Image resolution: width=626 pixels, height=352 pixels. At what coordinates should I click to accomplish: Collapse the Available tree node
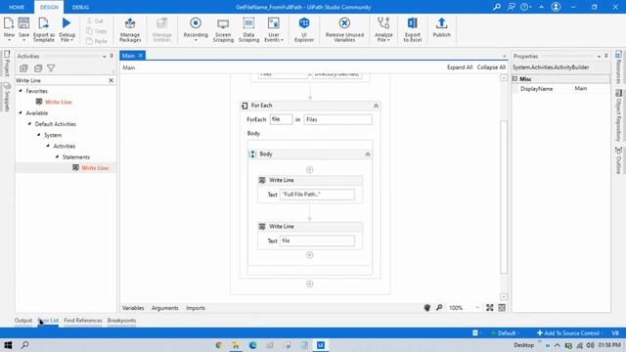(21, 113)
